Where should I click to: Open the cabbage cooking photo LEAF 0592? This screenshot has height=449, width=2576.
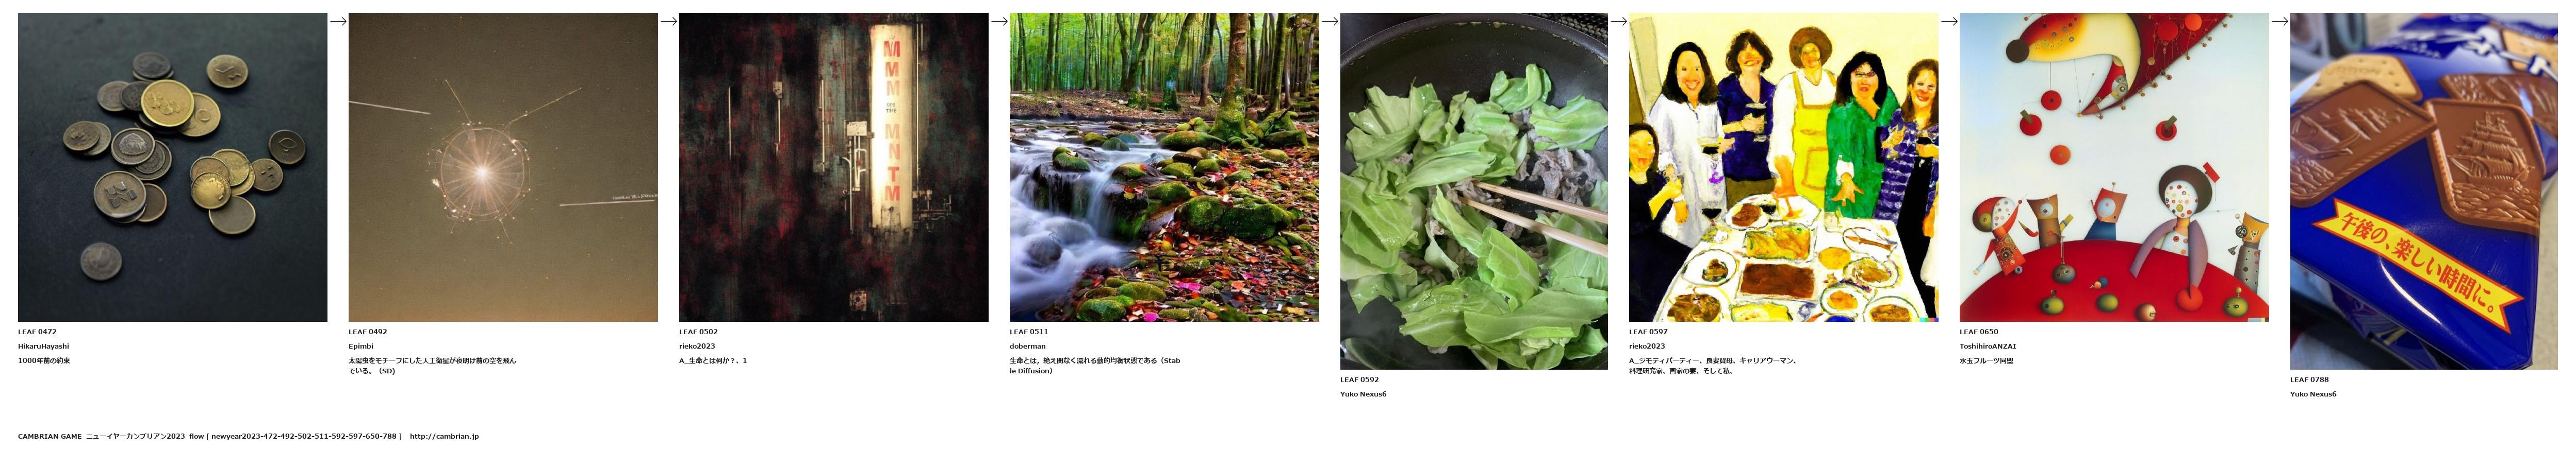coord(1474,191)
